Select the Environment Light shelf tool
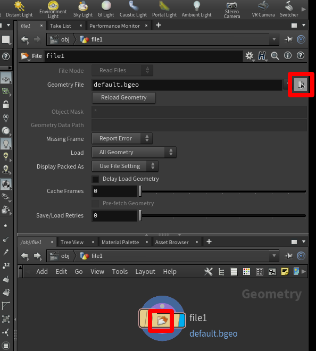This screenshot has width=316, height=351. click(53, 10)
